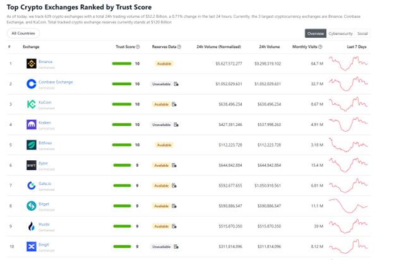Click the Gate.io logo icon

[x=32, y=186]
